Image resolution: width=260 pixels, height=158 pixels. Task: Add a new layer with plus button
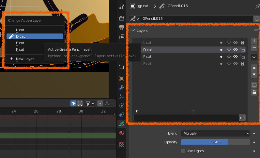click(x=254, y=41)
